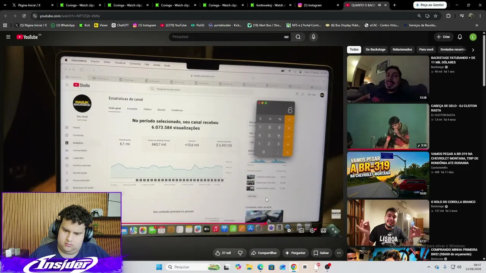Open a new browser tab
This screenshot has height=273, width=486.
click(394, 5)
